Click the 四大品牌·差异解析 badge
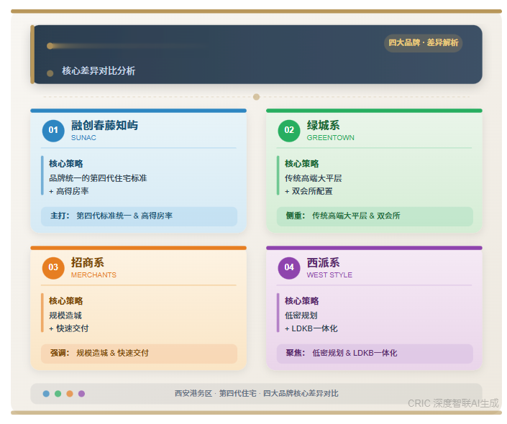507x424 pixels. coord(424,43)
